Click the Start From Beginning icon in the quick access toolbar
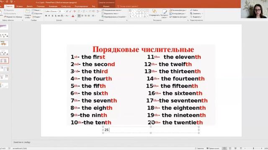Viewport: 268px width, 150px height. (x=11, y=2)
